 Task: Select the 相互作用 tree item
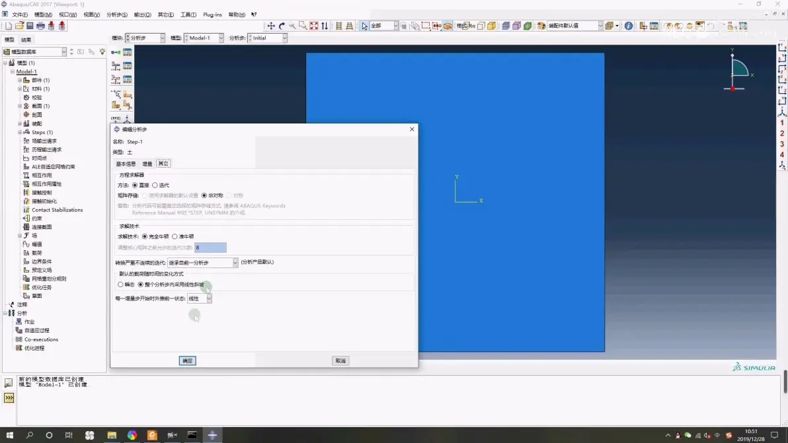pos(42,175)
